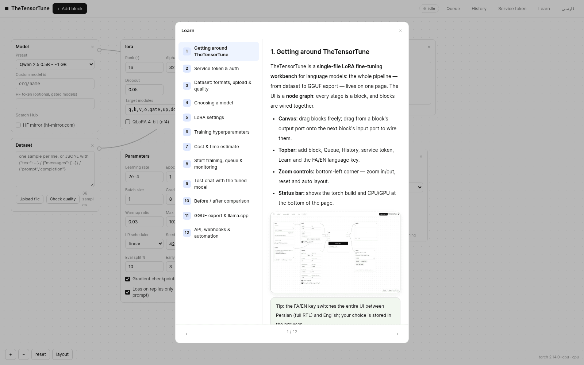Focus the Custom model id field

point(55,84)
